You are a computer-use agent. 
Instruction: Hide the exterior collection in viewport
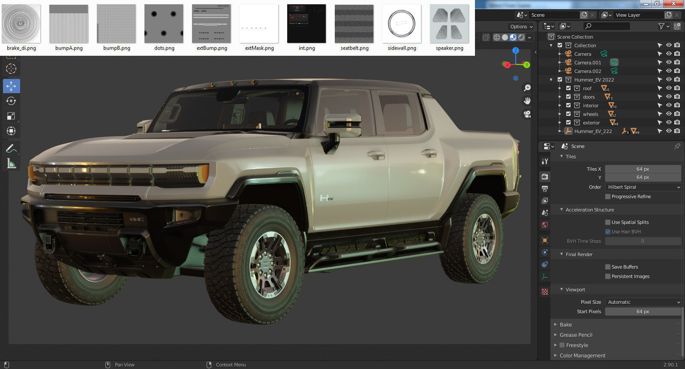(x=669, y=122)
